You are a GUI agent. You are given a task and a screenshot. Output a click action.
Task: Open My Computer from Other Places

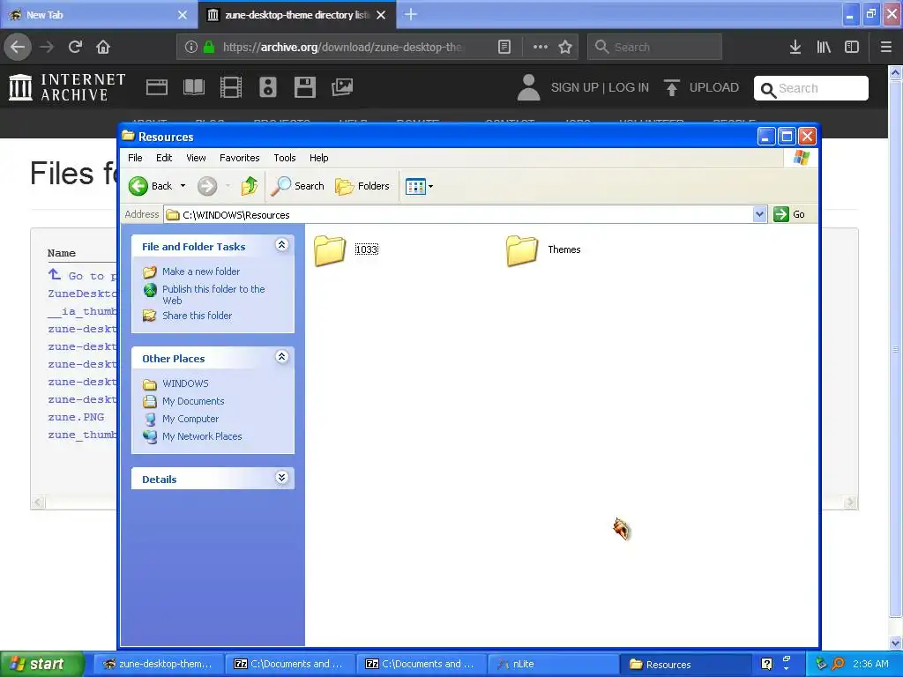pyautogui.click(x=190, y=419)
